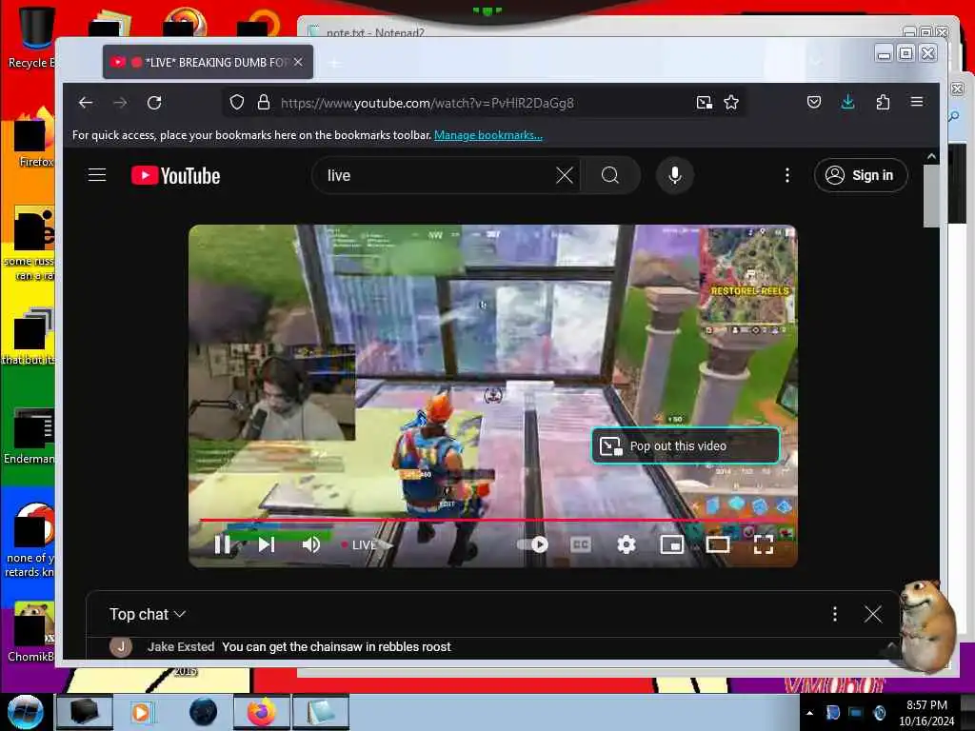Run YouTube search with the magnifier button
975x731 pixels.
pyautogui.click(x=610, y=175)
